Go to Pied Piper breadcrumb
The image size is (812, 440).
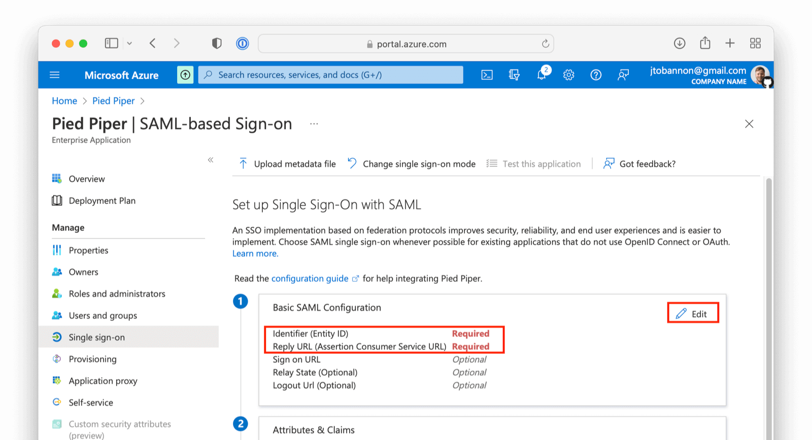114,101
